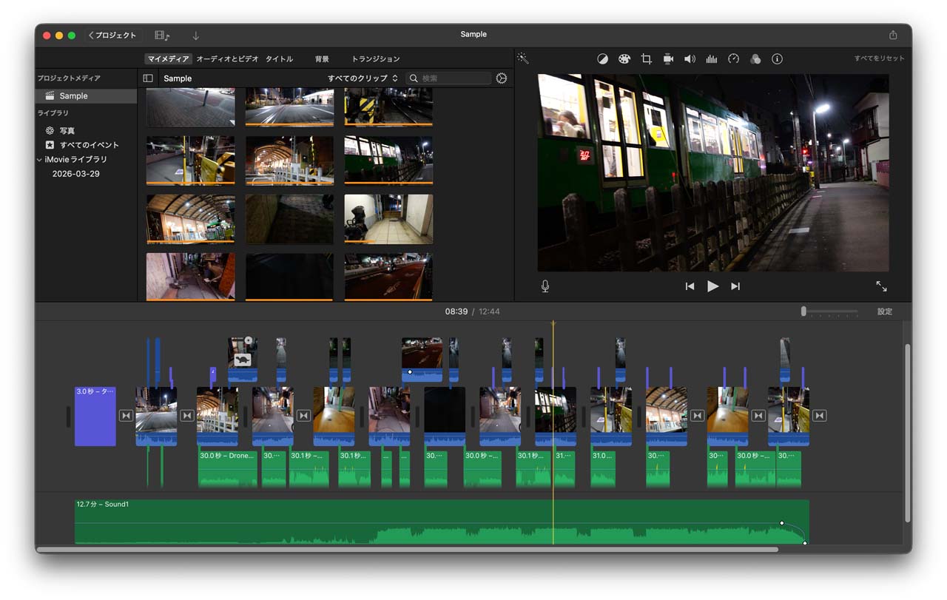Screen dimensions: 947x600
Task: Go back to プロジェクト view
Action: [112, 36]
